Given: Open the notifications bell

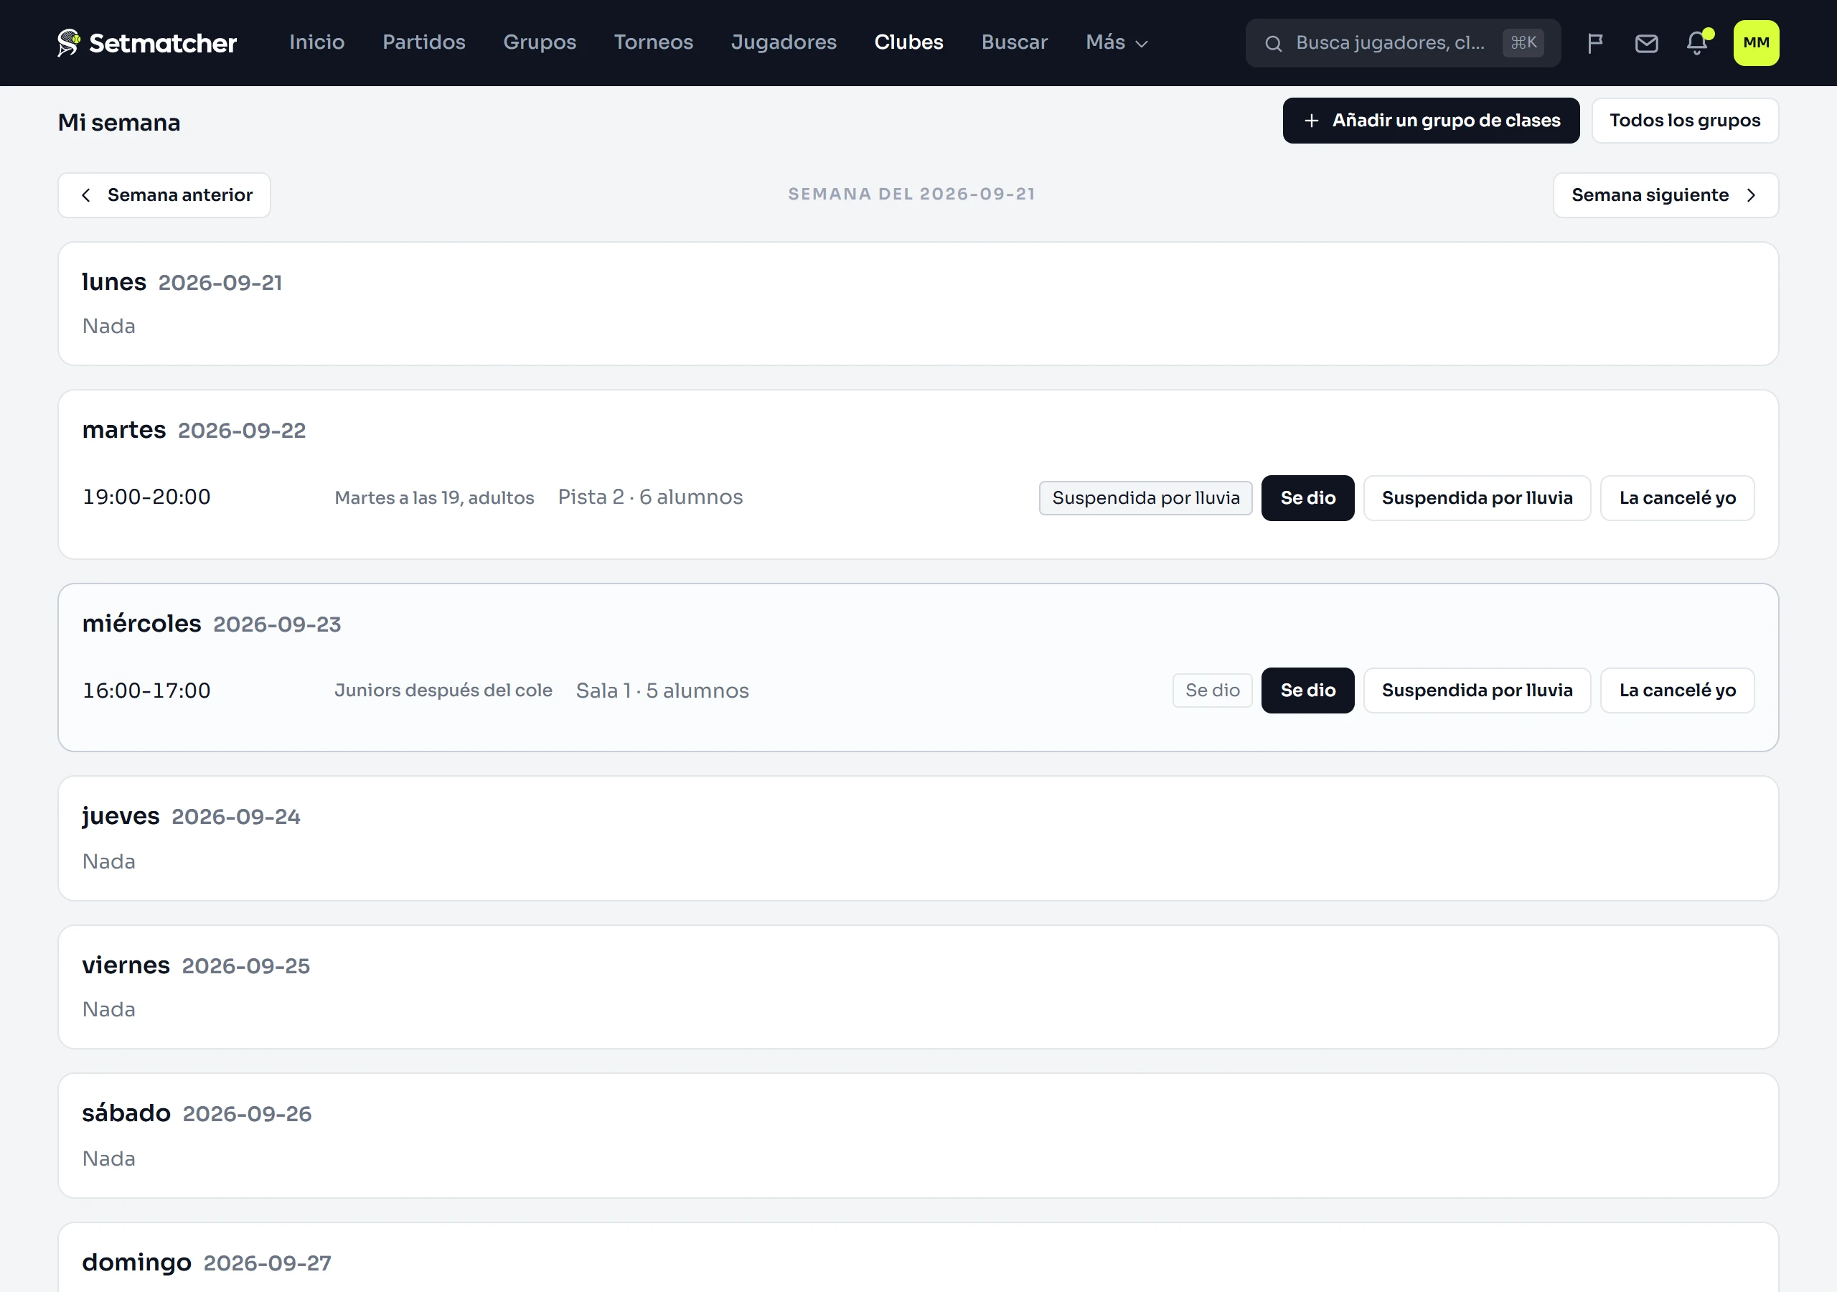Looking at the screenshot, I should [x=1697, y=43].
